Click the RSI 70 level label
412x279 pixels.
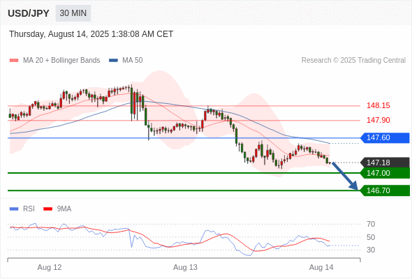[371, 224]
